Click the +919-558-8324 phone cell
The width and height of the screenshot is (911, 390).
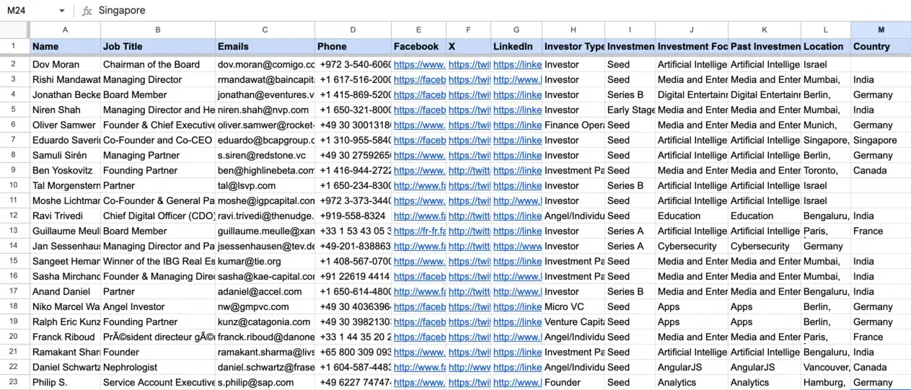click(353, 216)
